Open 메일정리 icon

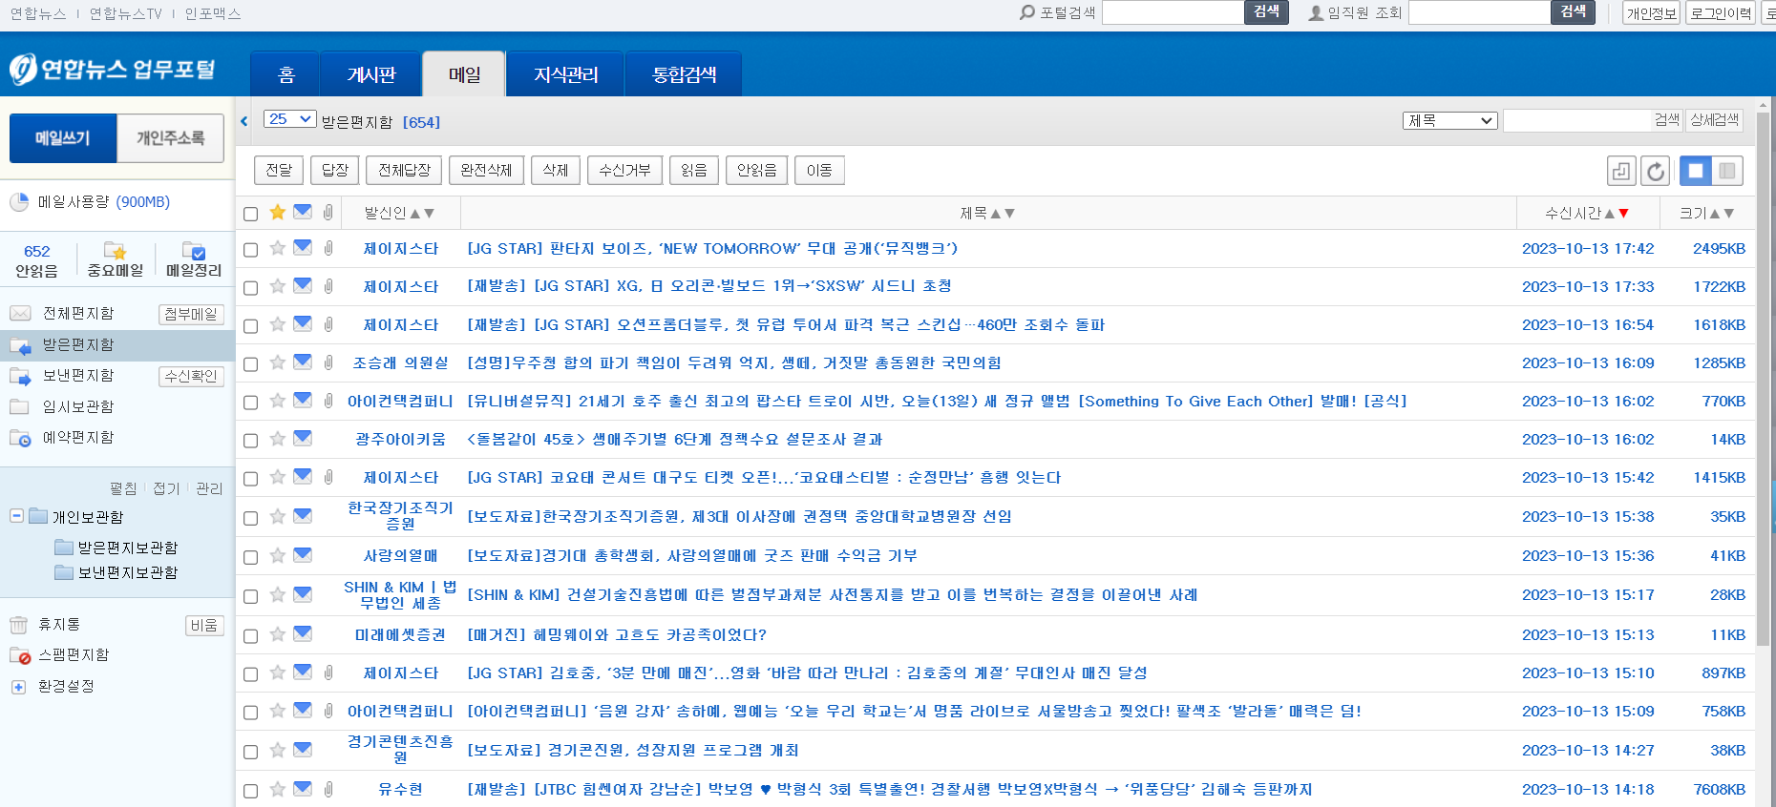(x=194, y=252)
